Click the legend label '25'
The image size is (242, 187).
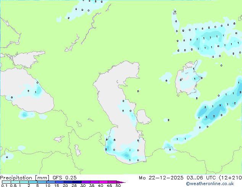(x=74, y=185)
